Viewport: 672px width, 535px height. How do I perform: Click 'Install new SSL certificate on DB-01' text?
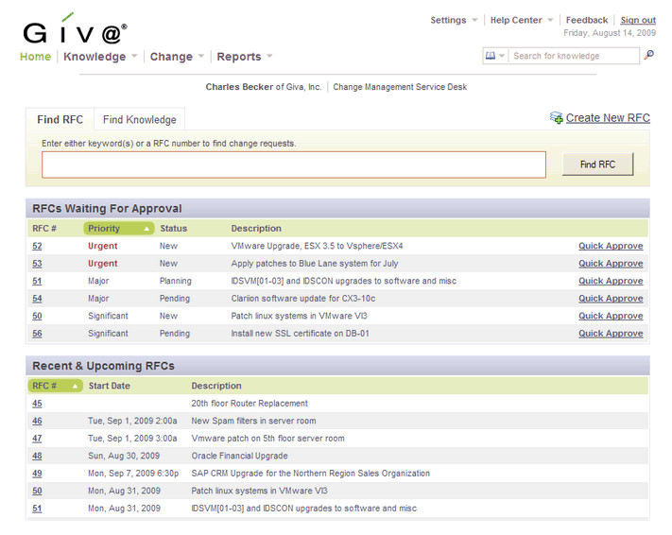coord(300,334)
